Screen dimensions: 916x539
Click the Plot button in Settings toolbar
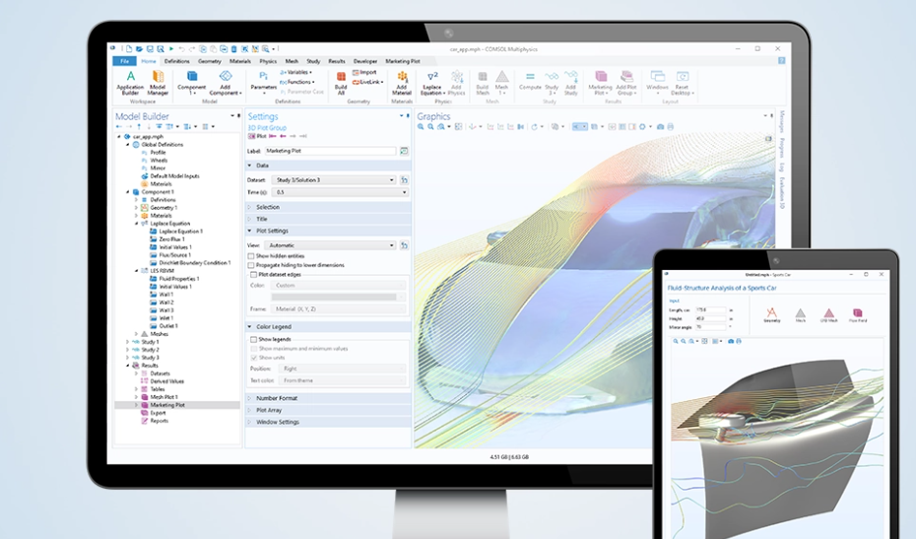coord(257,136)
